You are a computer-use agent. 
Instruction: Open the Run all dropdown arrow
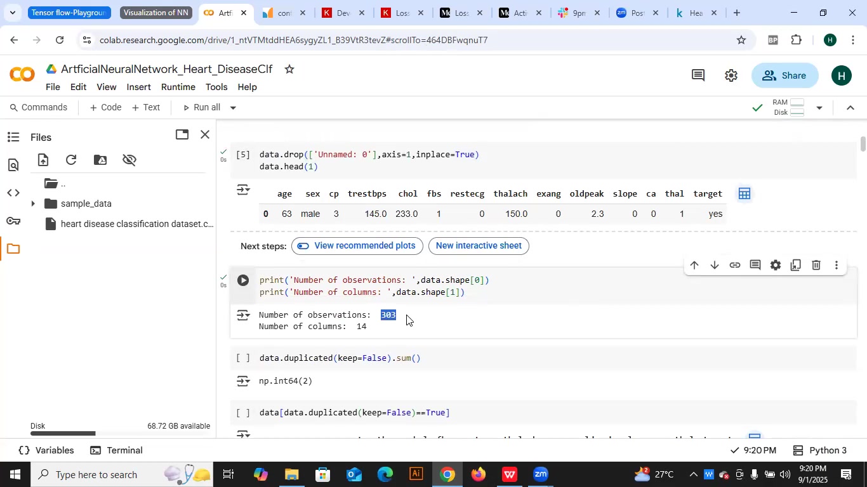[x=233, y=108]
